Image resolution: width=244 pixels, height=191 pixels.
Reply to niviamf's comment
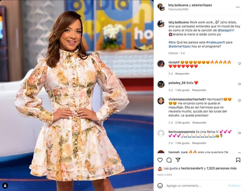pos(182,74)
